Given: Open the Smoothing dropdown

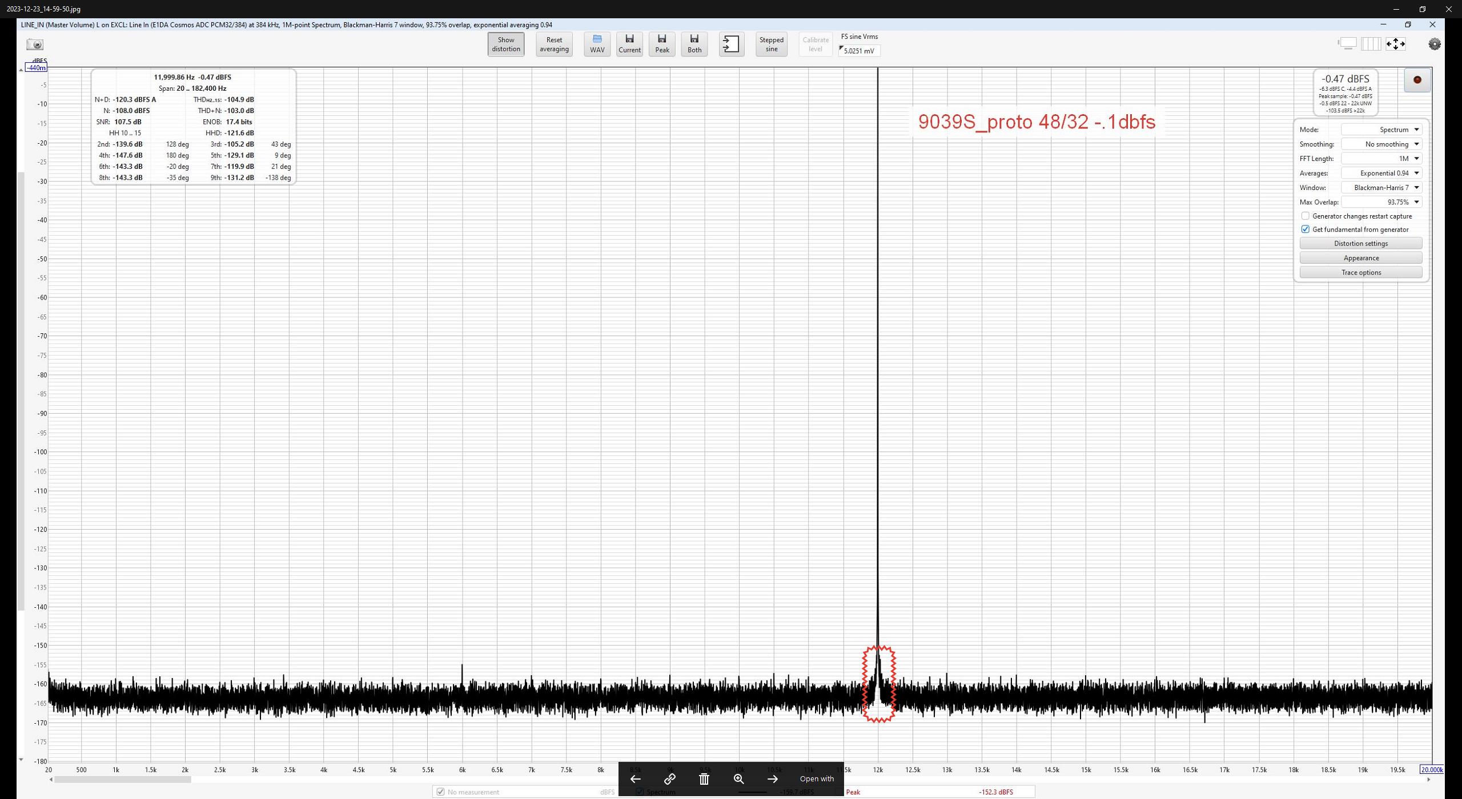Looking at the screenshot, I should [1381, 144].
